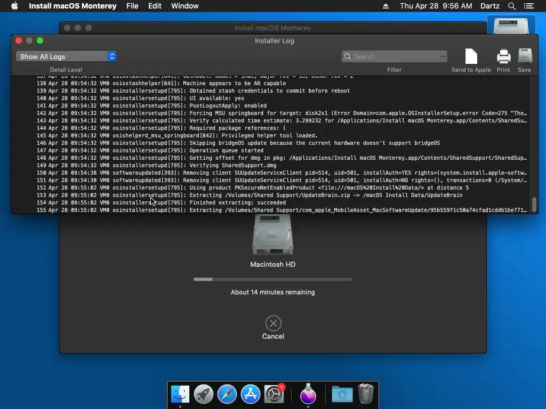Open the Apple menu
Image resolution: width=546 pixels, height=409 pixels.
click(14, 6)
